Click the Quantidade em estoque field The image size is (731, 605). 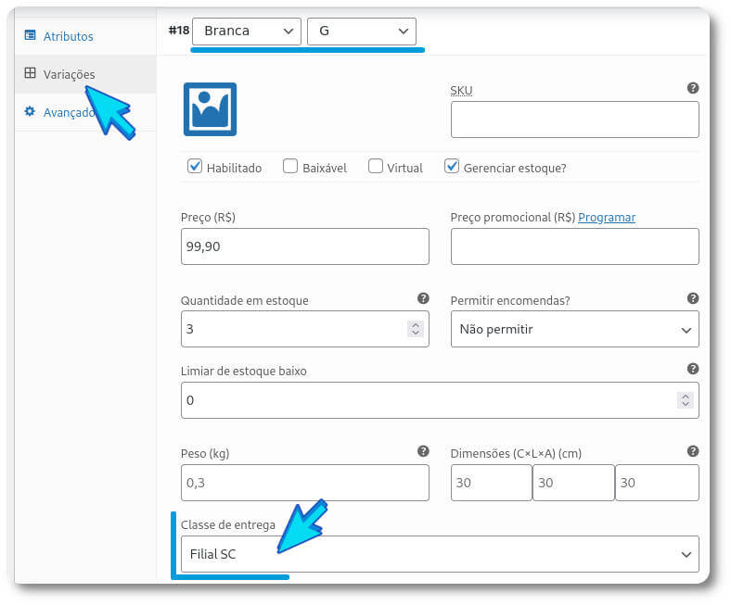tap(305, 329)
